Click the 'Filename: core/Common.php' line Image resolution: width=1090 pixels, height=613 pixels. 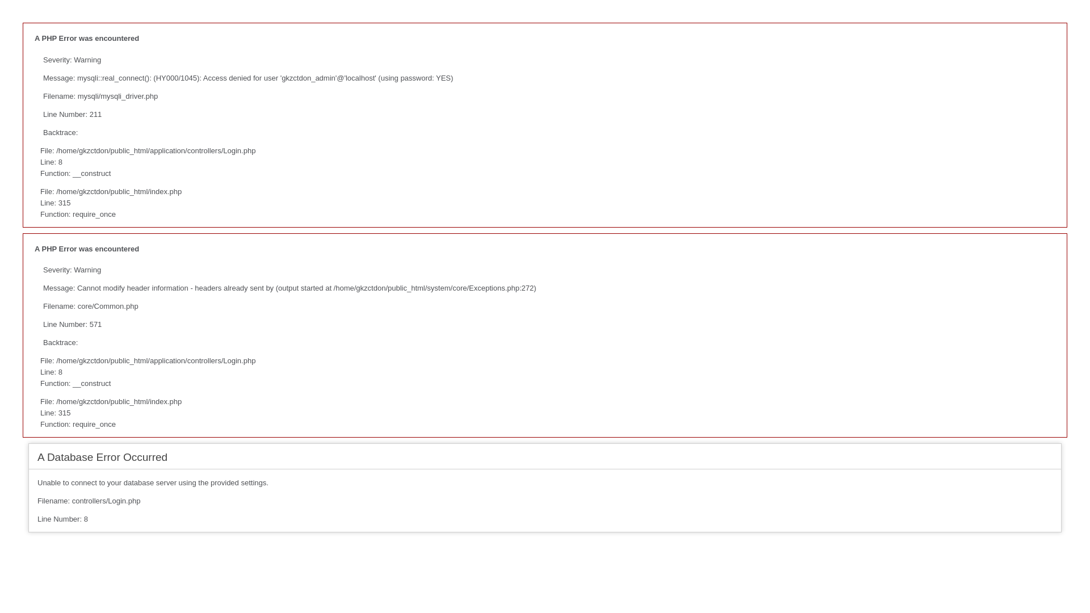pos(91,306)
